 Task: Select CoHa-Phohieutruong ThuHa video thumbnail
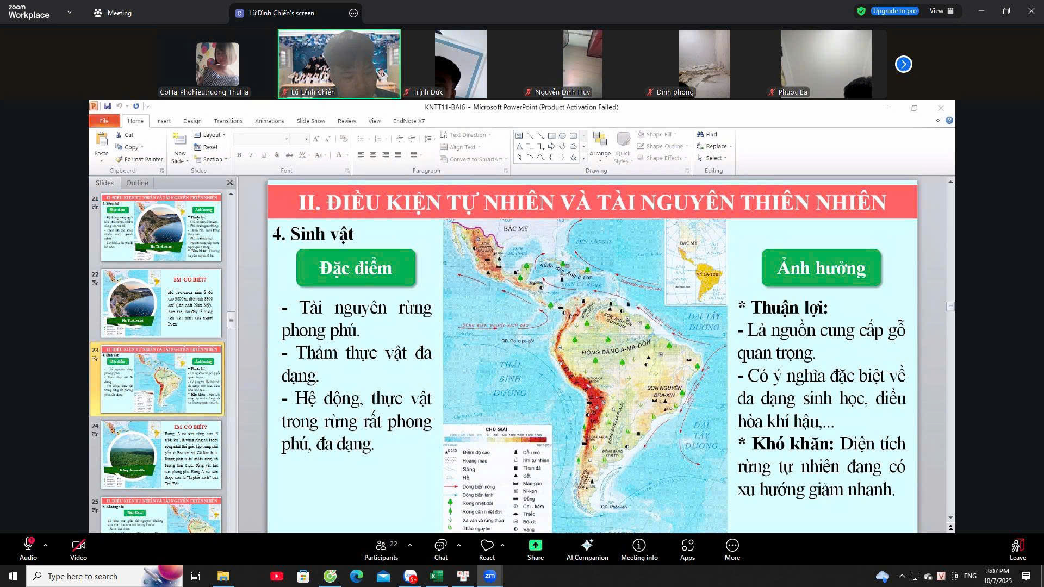click(x=217, y=65)
